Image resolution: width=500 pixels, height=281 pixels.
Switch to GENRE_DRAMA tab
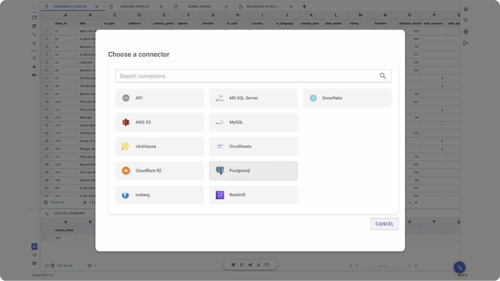(199, 6)
